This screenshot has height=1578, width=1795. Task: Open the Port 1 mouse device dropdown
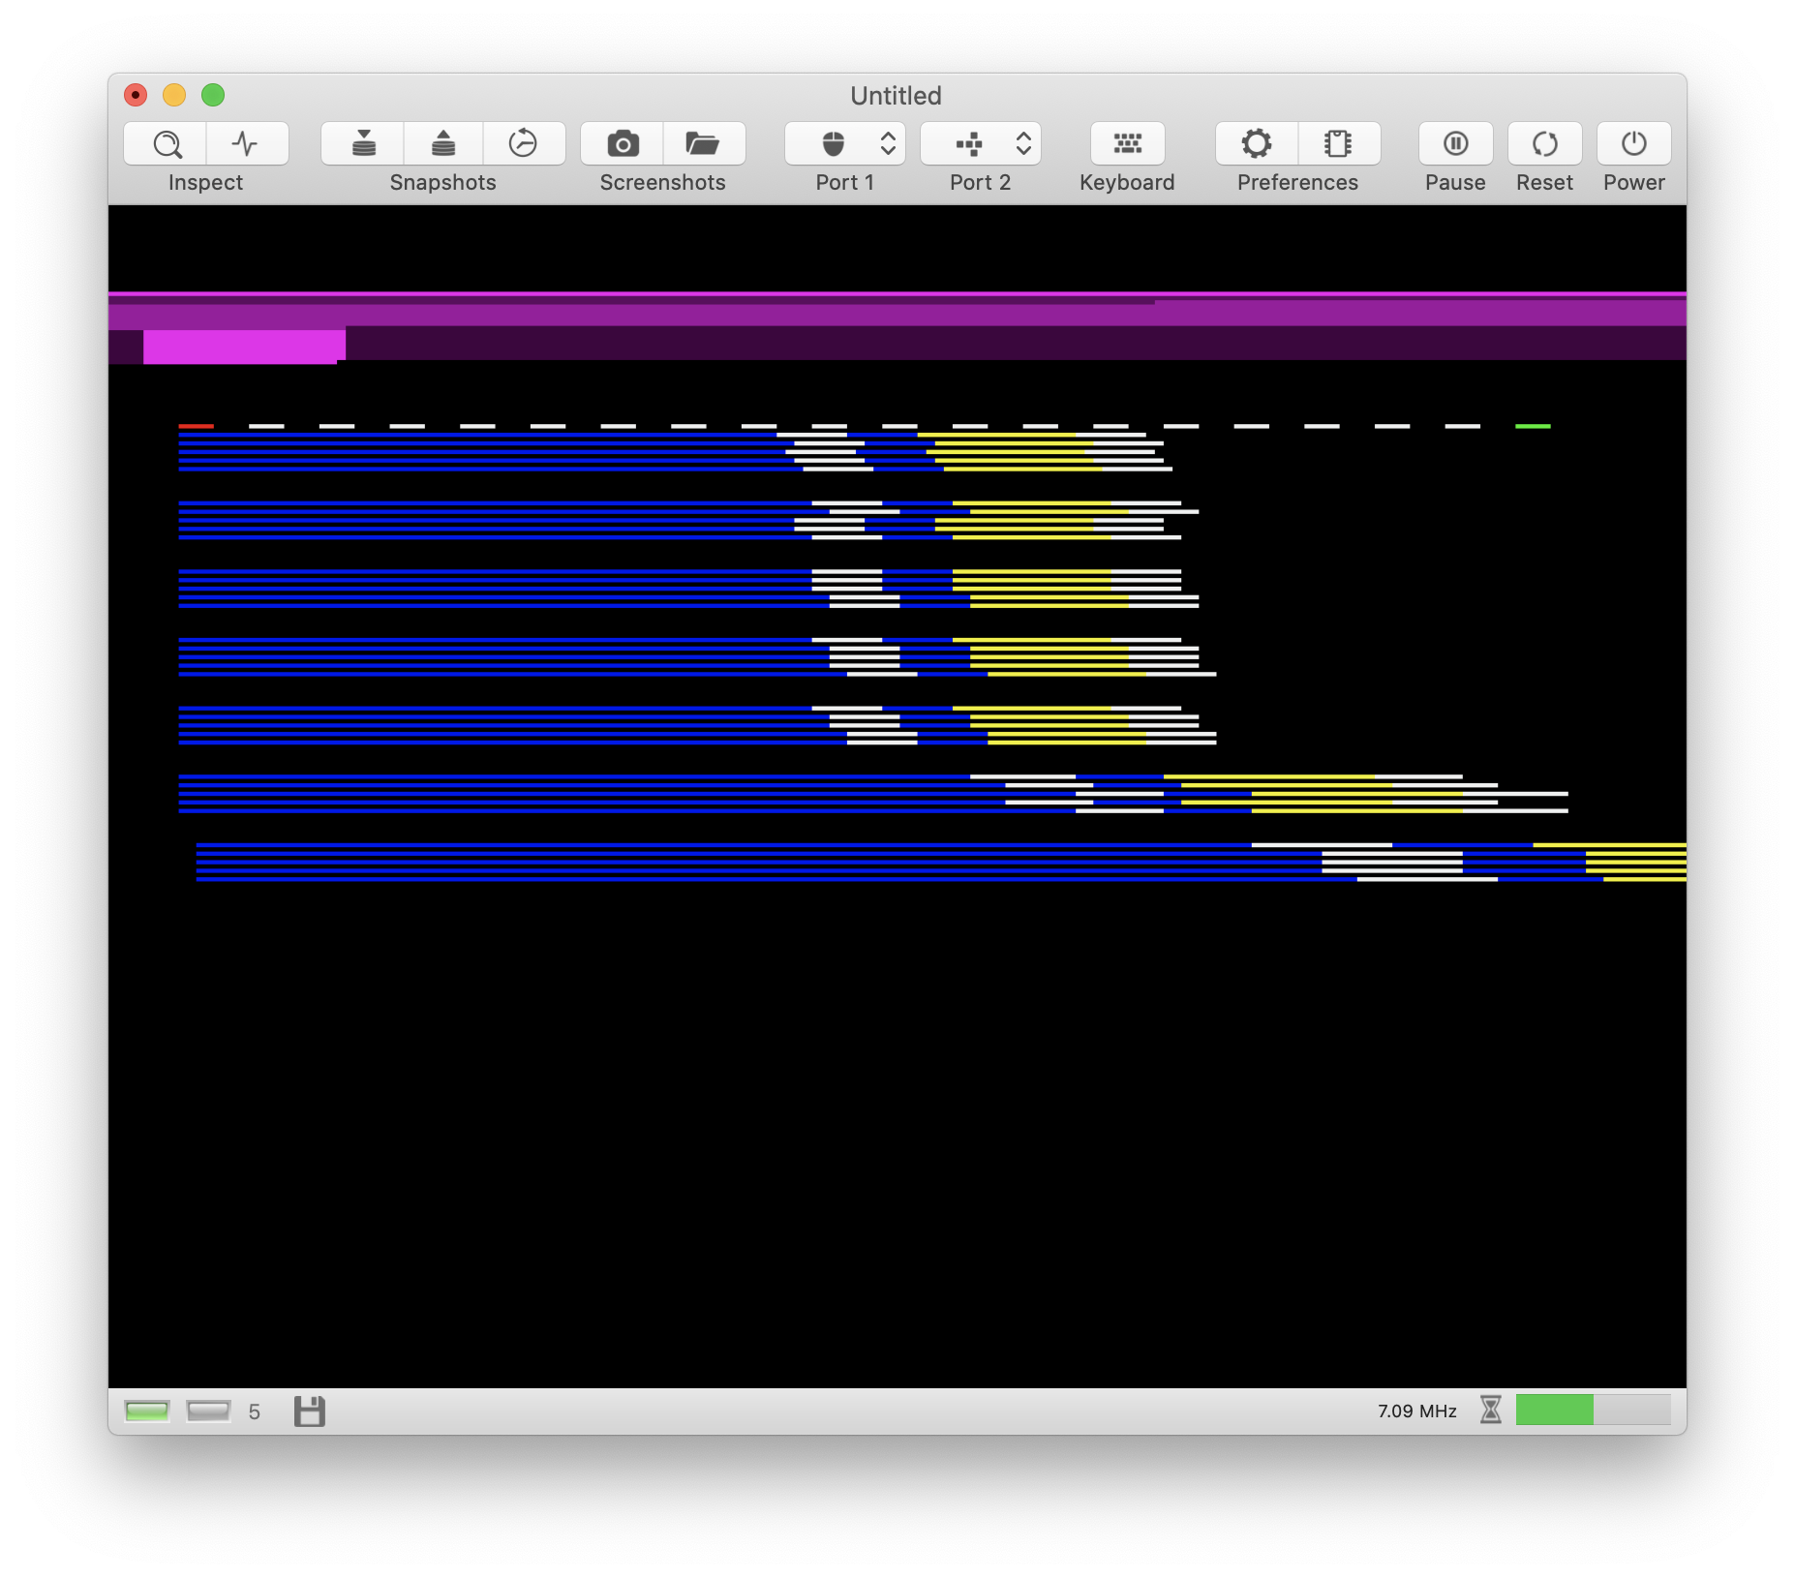coord(845,143)
